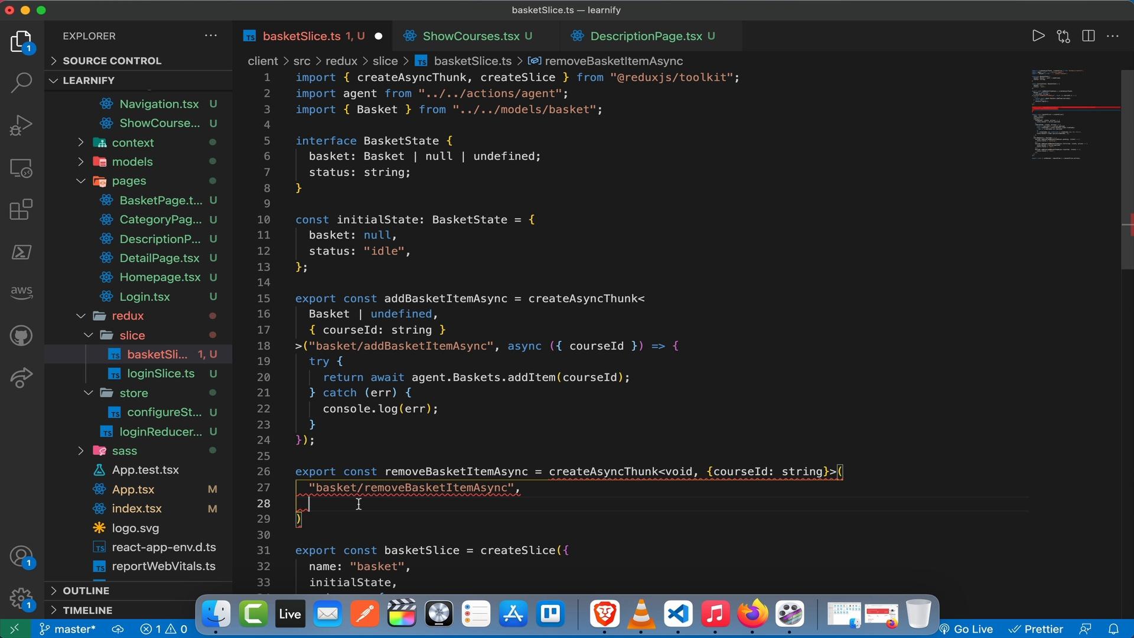Select the ShowCourses.tsx tab

470,36
